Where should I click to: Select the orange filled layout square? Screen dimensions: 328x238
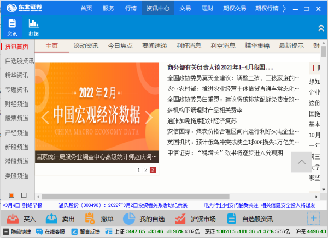[x=11, y=195]
